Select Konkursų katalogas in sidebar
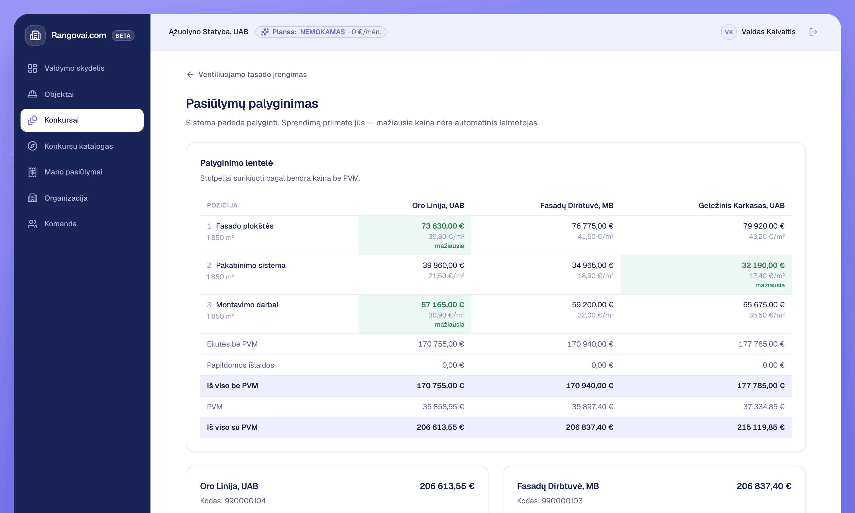855x513 pixels. 82,146
